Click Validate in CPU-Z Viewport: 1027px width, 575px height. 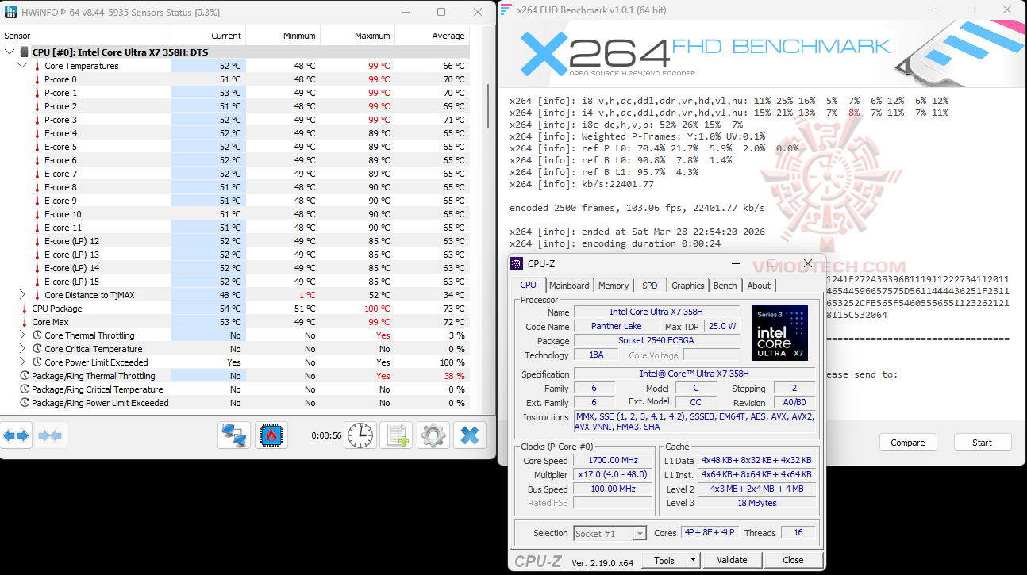pyautogui.click(x=731, y=559)
